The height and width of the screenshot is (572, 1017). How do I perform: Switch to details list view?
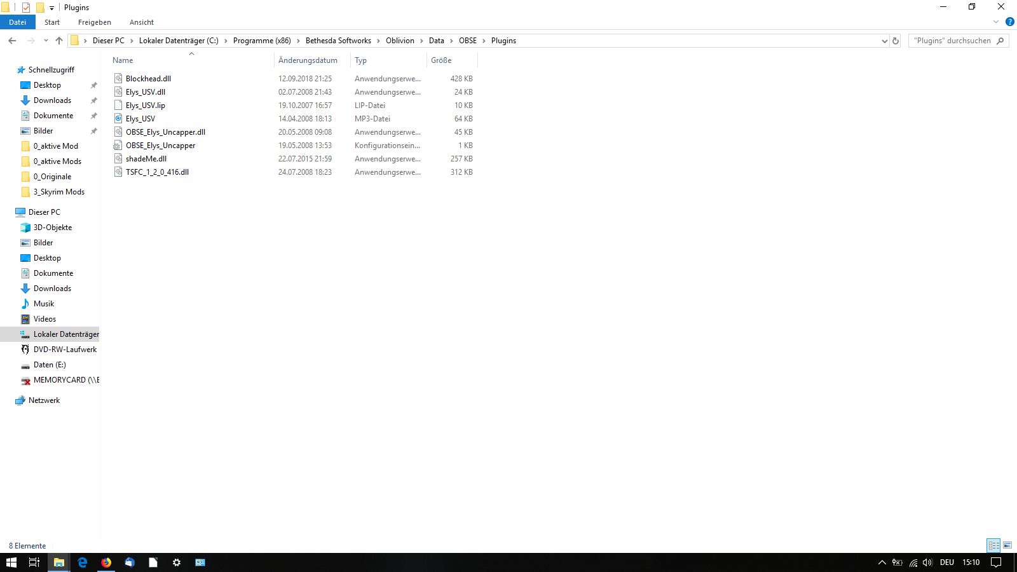pyautogui.click(x=993, y=545)
